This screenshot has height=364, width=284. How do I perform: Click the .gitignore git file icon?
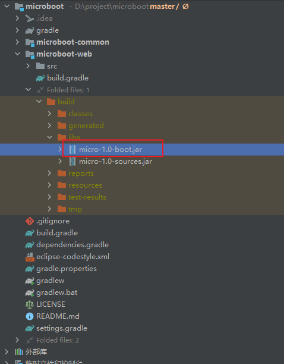point(30,221)
